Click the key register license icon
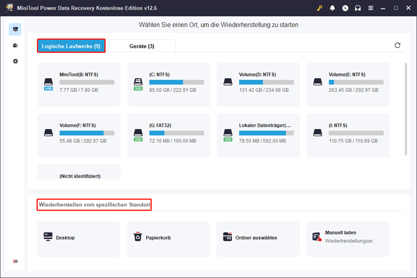Image resolution: width=417 pixels, height=278 pixels. click(319, 8)
